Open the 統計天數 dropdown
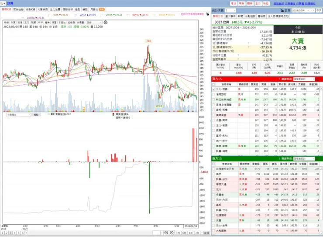Viewport: 323px width, 237px height. 230,10
